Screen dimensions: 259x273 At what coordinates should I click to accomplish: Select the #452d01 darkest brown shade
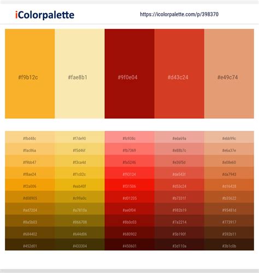[30, 245]
